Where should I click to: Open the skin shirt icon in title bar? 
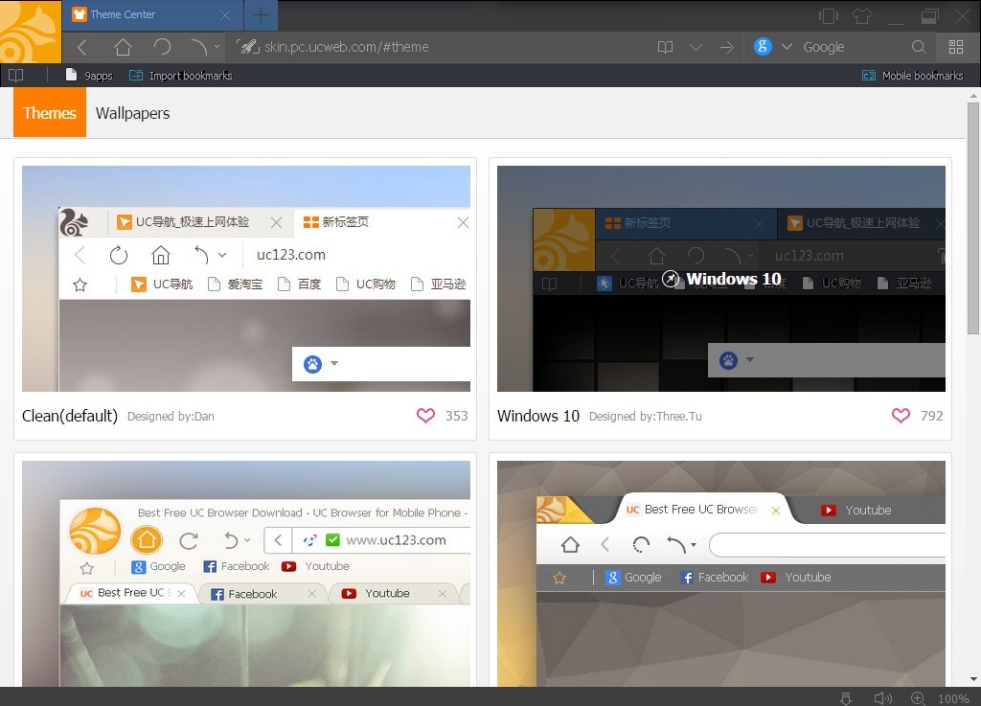click(862, 15)
